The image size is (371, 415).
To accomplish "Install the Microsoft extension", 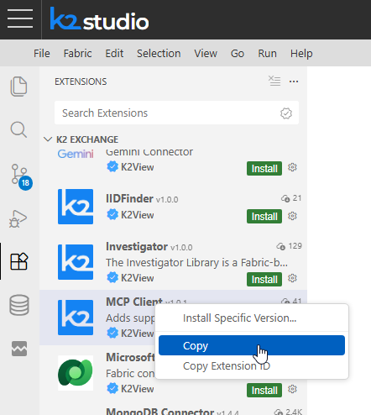I will 264,390.
